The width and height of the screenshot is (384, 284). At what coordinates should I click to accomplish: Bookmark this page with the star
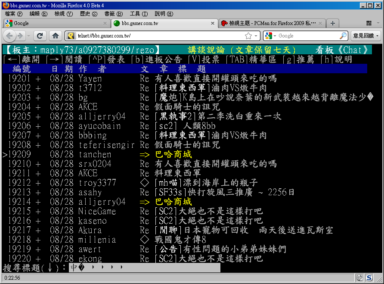point(248,36)
